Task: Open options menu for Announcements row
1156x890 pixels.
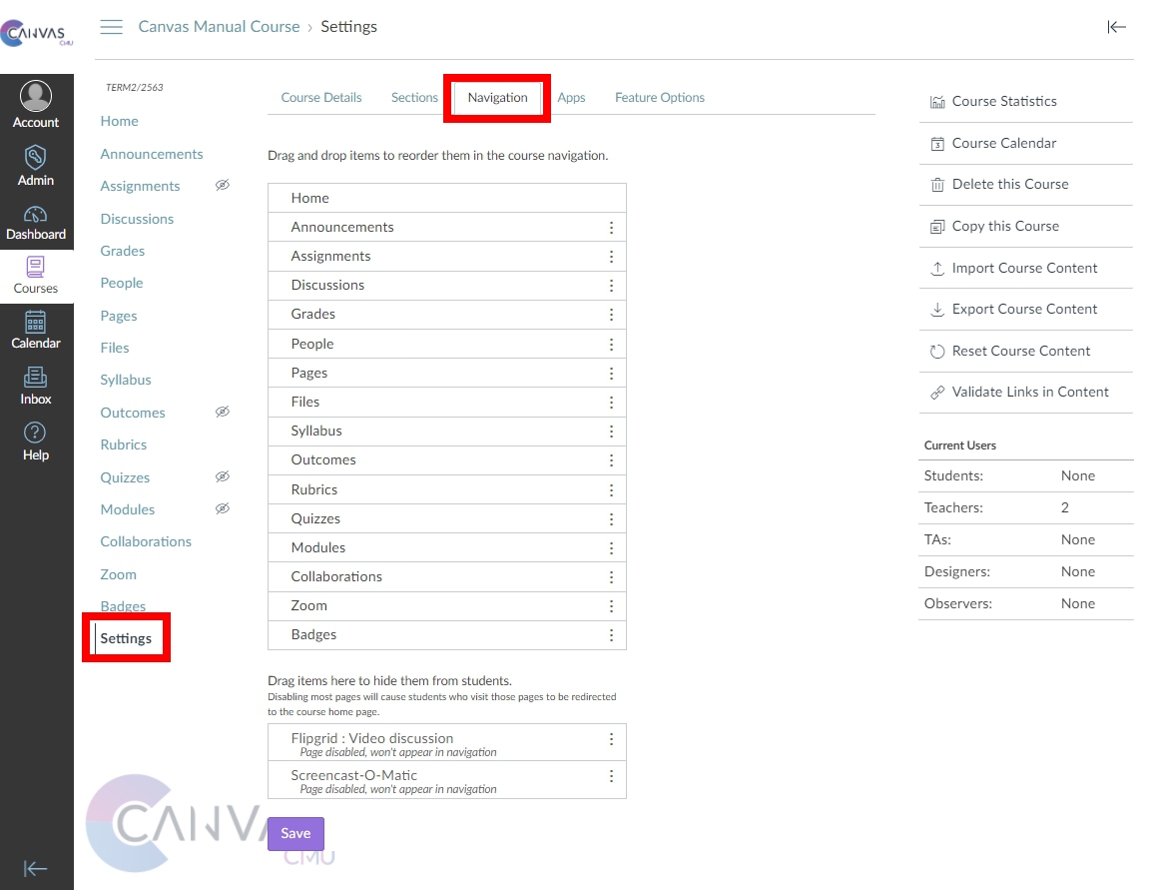Action: pyautogui.click(x=611, y=228)
